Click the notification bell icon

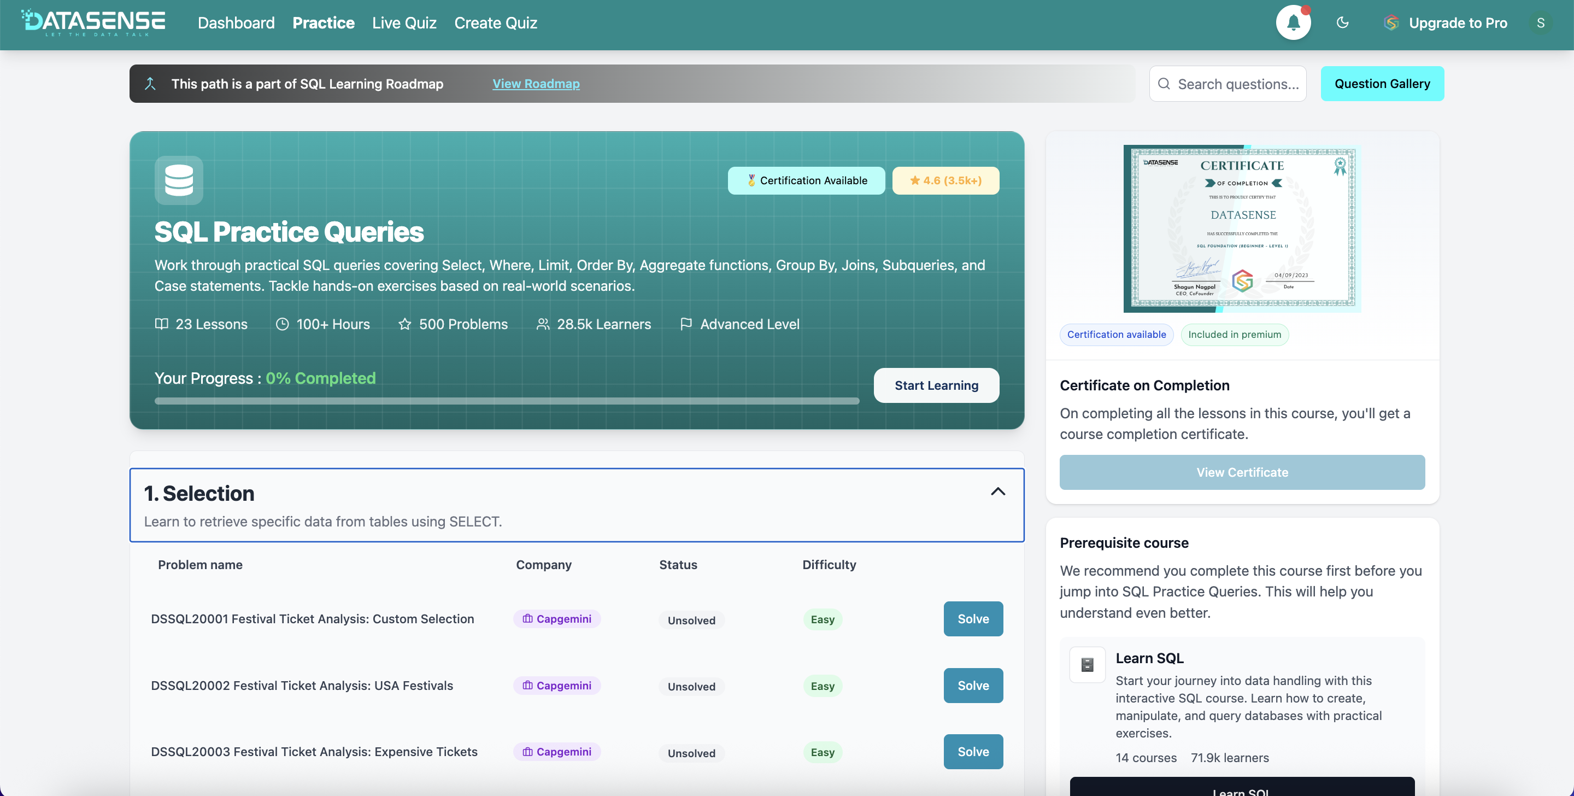pyautogui.click(x=1293, y=23)
